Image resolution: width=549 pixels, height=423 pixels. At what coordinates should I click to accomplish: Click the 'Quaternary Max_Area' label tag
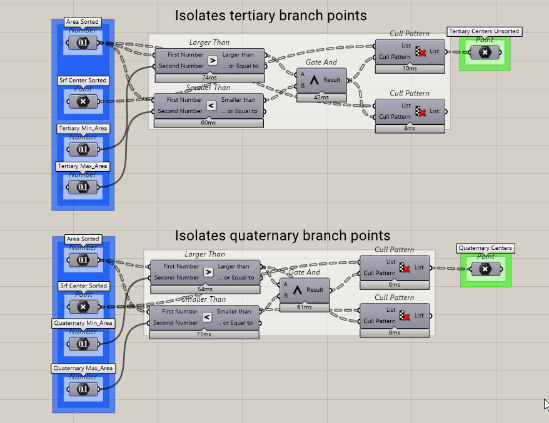83,368
